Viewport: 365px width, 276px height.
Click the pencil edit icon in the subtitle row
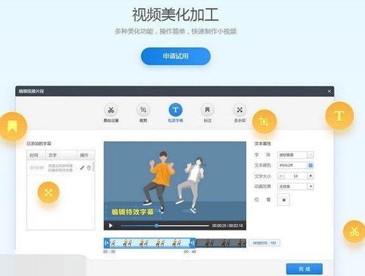82,167
